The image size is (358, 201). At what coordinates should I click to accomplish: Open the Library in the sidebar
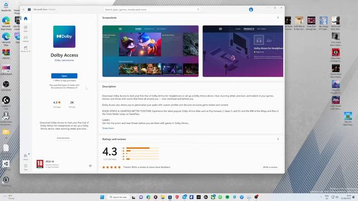tap(26, 157)
